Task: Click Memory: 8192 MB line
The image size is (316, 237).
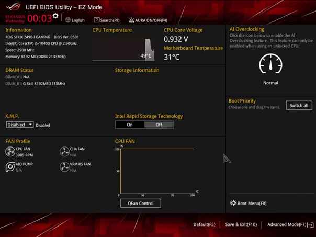Action: pos(36,57)
